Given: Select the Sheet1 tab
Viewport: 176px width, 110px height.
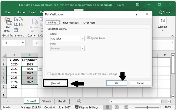Looking at the screenshot, I should (31, 101).
